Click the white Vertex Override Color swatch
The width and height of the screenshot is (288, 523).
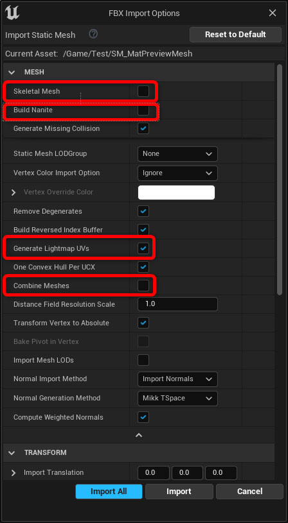[176, 193]
